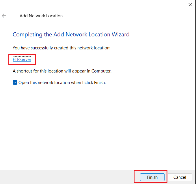Uncheck Open this network location checkbox
The image size is (196, 184).
[x=15, y=82]
